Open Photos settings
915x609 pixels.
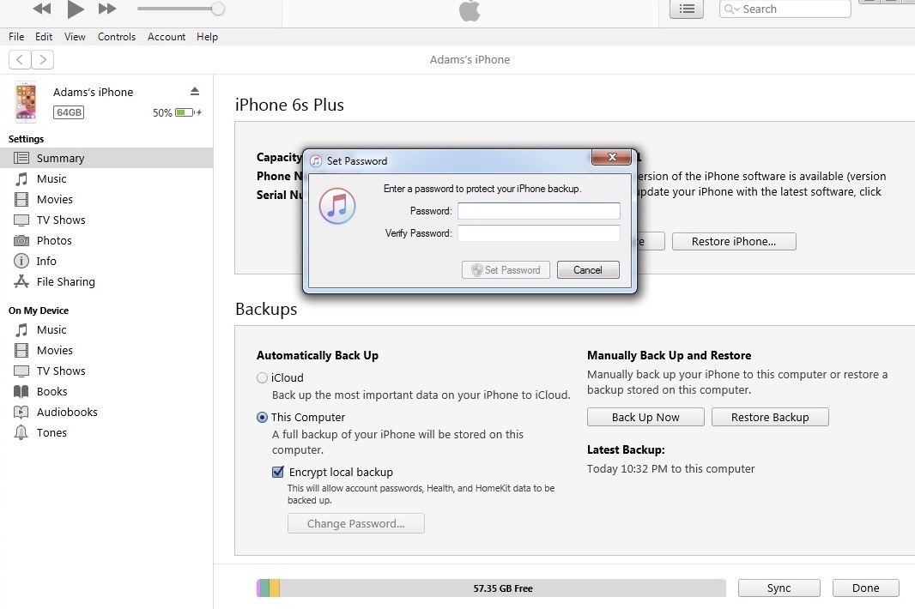[106, 240]
